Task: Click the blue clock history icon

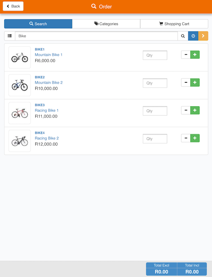Action: 193,36
